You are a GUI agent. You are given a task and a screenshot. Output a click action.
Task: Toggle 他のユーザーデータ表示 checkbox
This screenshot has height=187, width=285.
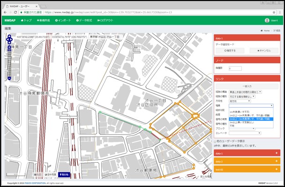pyautogui.click(x=215, y=142)
